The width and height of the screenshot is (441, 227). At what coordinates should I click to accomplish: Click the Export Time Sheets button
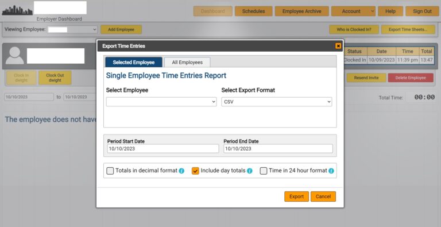pos(408,29)
